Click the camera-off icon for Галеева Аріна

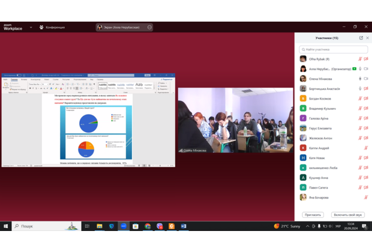click(x=366, y=118)
